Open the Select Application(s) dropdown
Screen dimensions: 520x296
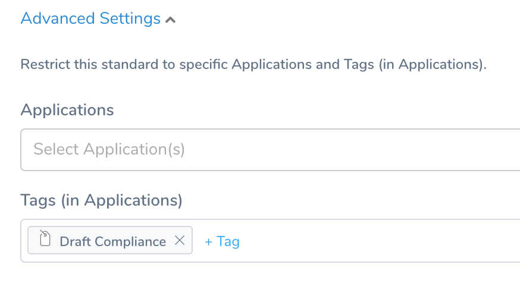[270, 150]
